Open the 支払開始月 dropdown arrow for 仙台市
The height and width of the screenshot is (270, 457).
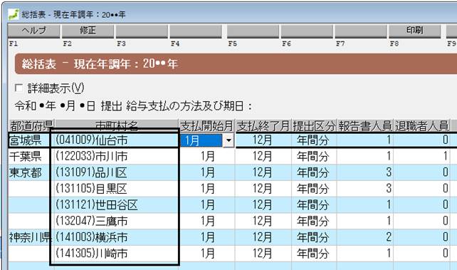[228, 140]
